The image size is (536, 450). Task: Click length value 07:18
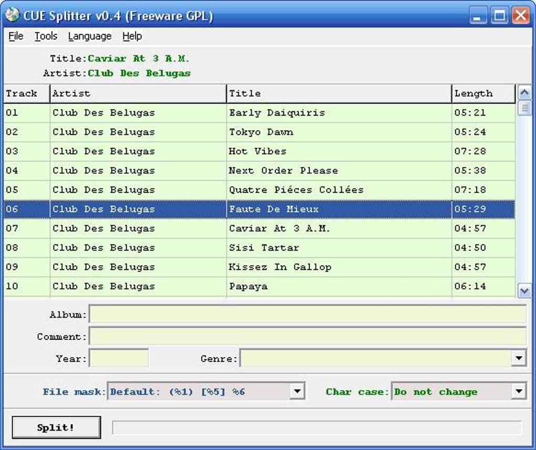pos(470,190)
